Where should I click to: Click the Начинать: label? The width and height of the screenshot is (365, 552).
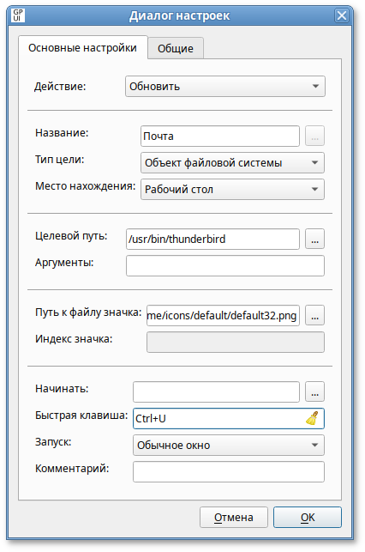[x=62, y=389]
